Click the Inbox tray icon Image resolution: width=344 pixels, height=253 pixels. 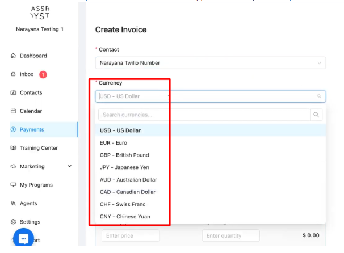tap(13, 74)
